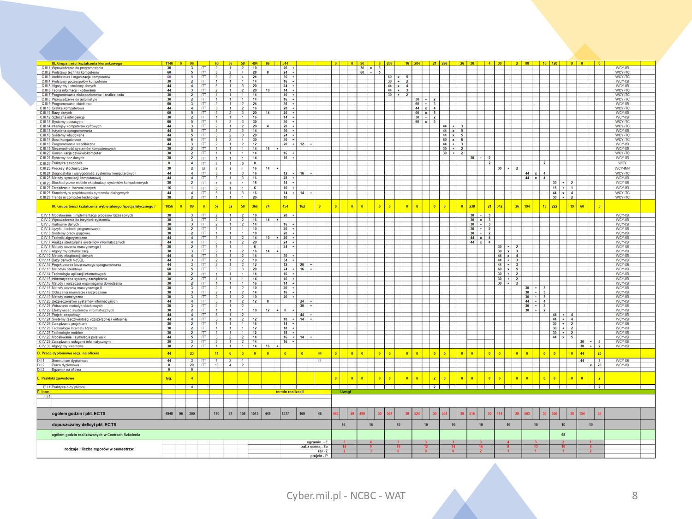
Task: Select the 'Sieci komputerowe' row label
Action: coord(66,140)
